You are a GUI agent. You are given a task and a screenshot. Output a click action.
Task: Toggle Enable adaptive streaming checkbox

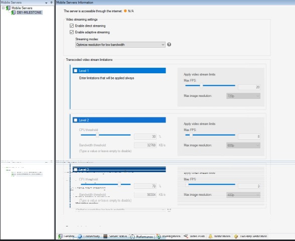[71, 32]
